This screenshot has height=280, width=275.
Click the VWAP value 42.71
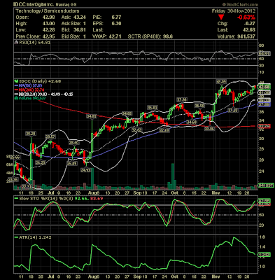[115, 36]
